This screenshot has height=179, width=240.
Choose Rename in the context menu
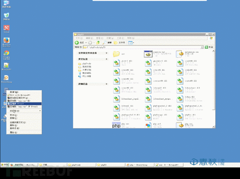(24, 128)
